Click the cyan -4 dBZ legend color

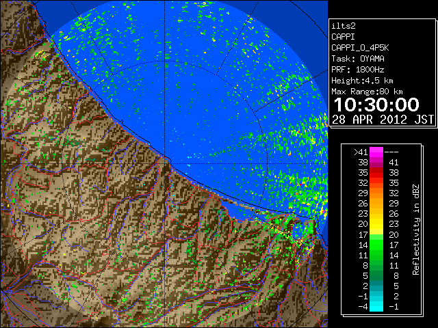(x=376, y=306)
